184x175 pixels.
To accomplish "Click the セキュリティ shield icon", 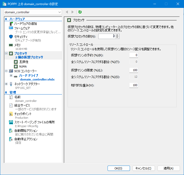I will click(x=11, y=37).
